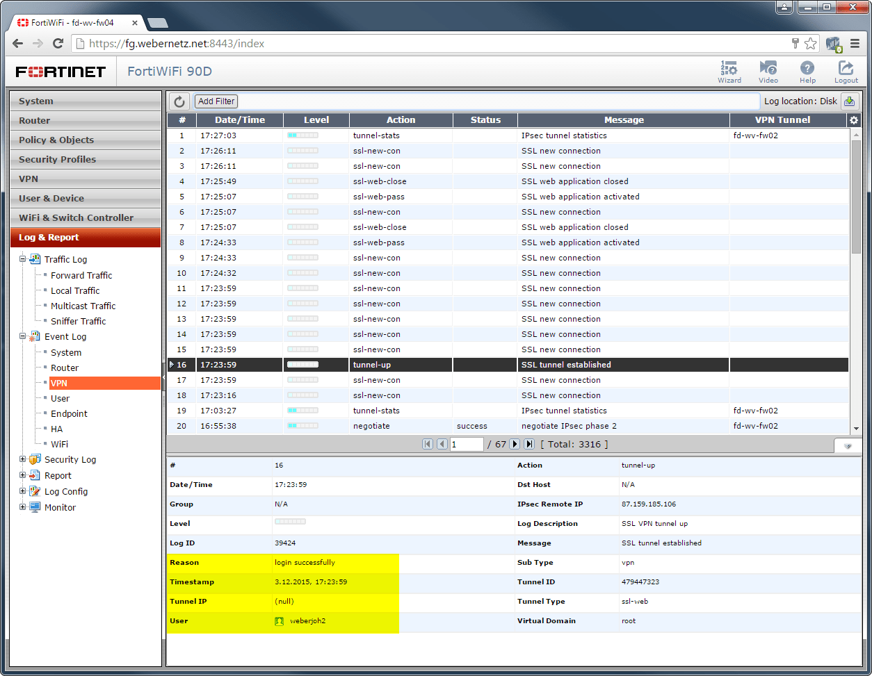Open WiFi & Switch Controller section
Screen dimensions: 872x676
tap(86, 217)
